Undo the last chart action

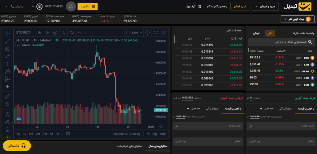click(80, 32)
